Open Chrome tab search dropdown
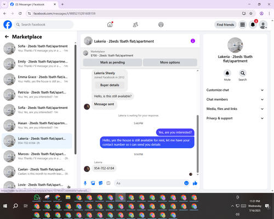 [4, 4]
